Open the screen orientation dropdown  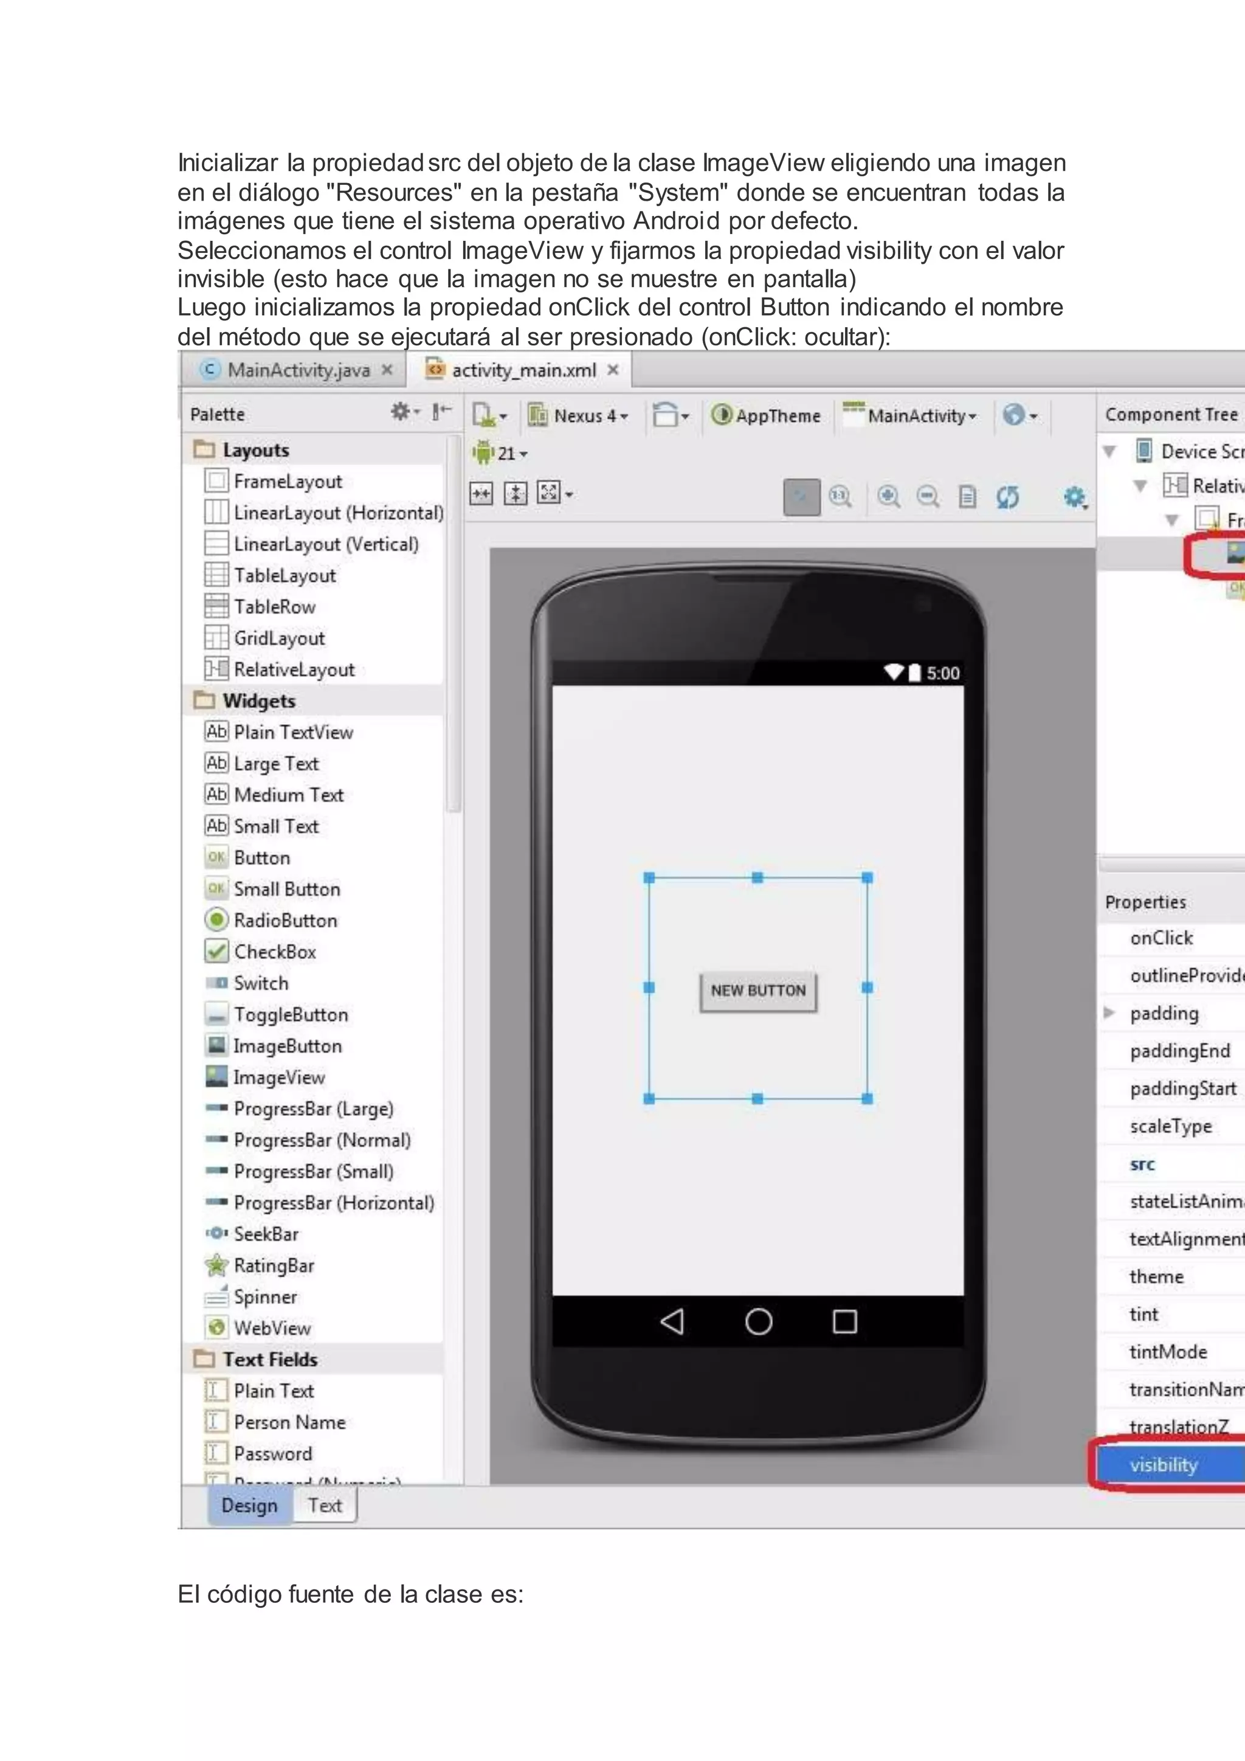tap(671, 416)
